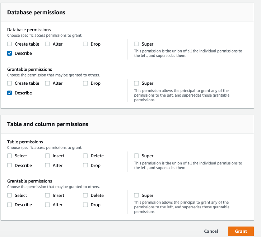Enable Super under Table permissions
The width and height of the screenshot is (261, 237).
point(137,156)
